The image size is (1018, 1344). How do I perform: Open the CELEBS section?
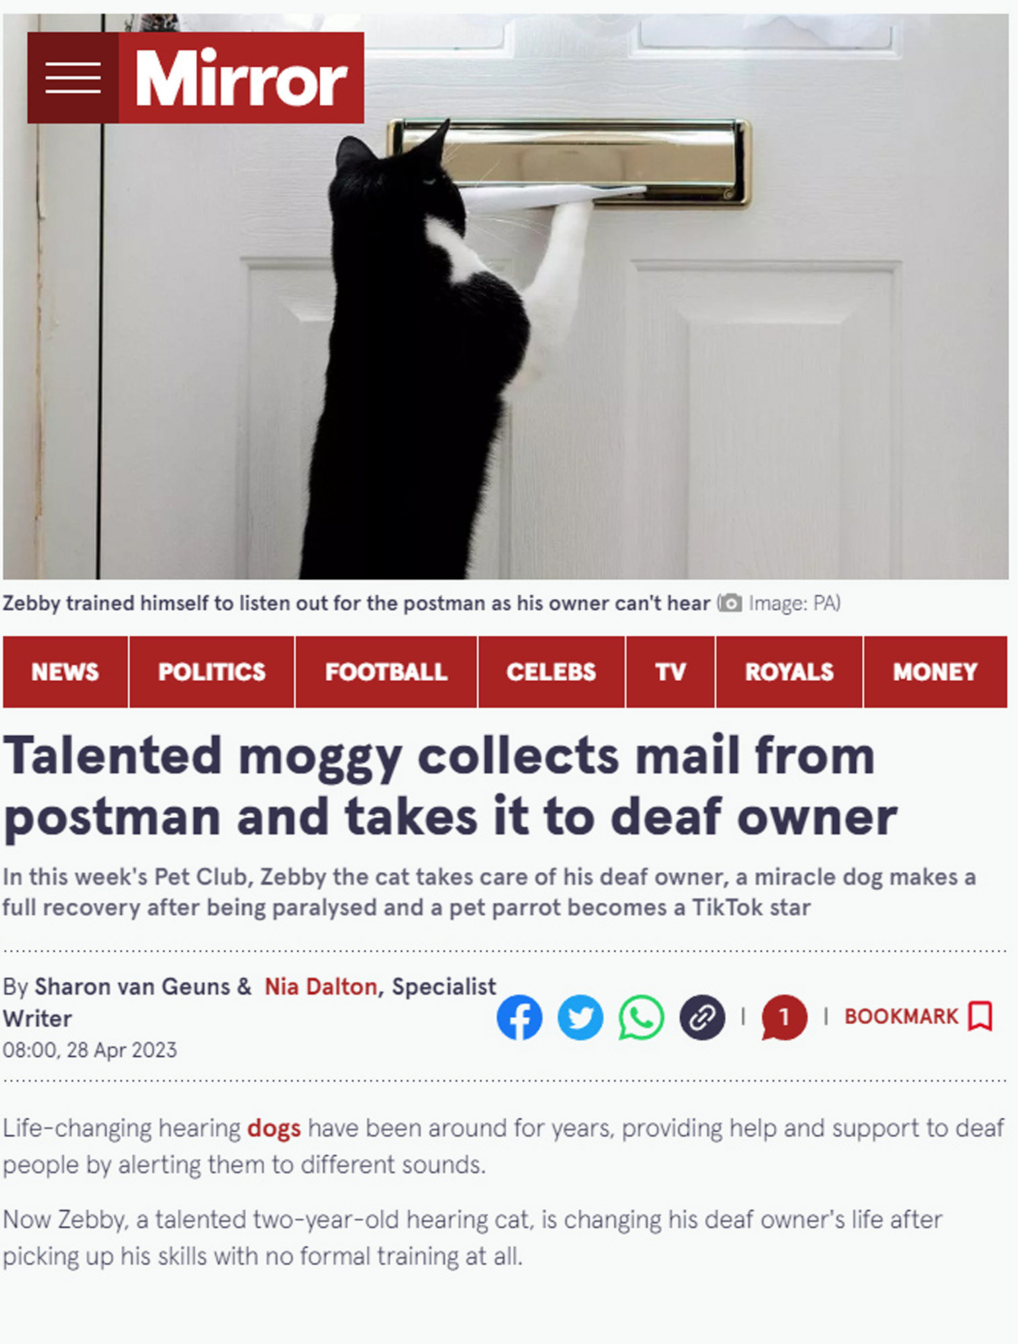tap(551, 672)
